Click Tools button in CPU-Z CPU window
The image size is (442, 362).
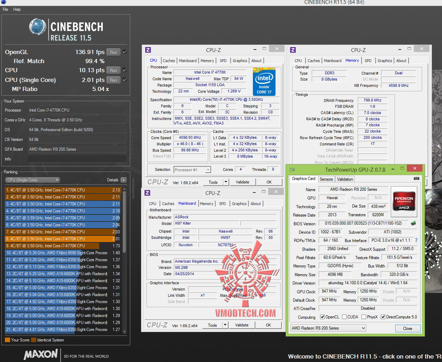[x=213, y=182]
